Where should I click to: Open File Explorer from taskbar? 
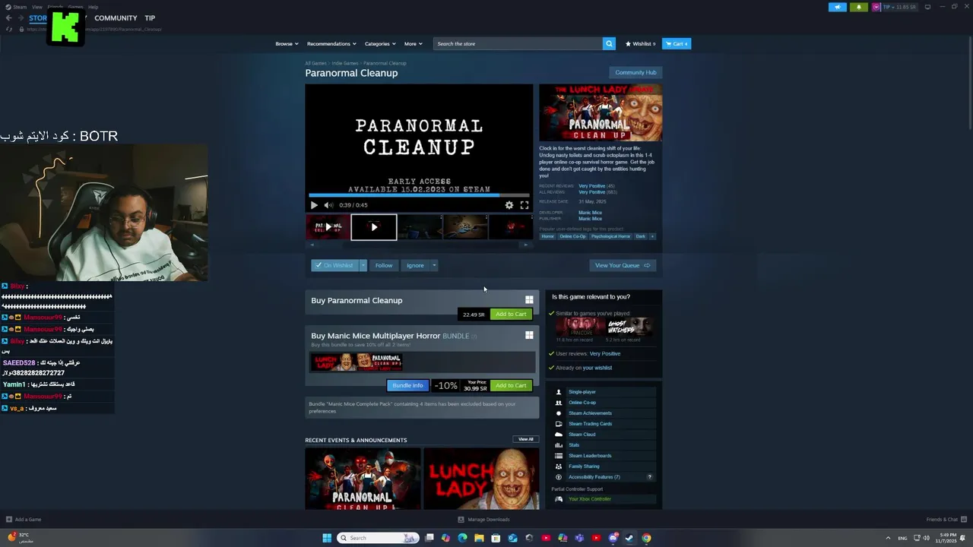click(479, 538)
